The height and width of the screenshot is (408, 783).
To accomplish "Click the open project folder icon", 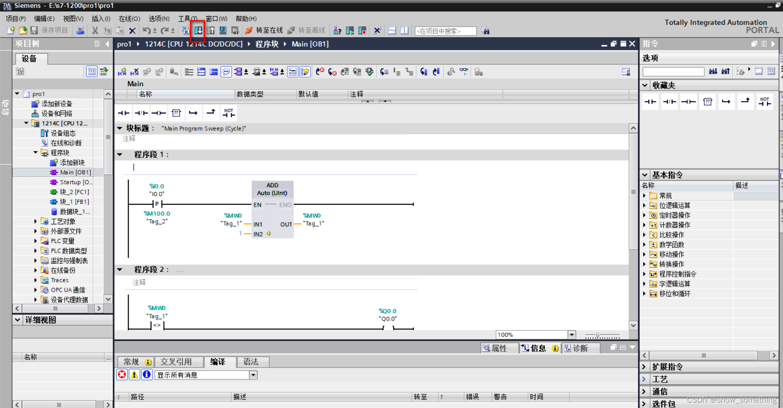I will coord(23,31).
